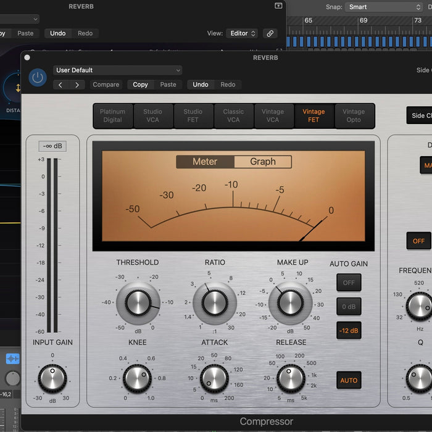Select the Vintage Opto compressor model
432x432 pixels.
click(x=354, y=116)
